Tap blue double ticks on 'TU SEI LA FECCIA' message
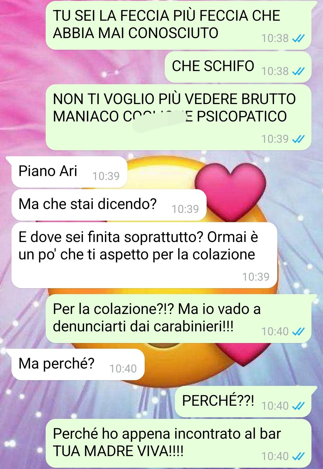Image resolution: width=323 pixels, height=469 pixels. coord(298,38)
